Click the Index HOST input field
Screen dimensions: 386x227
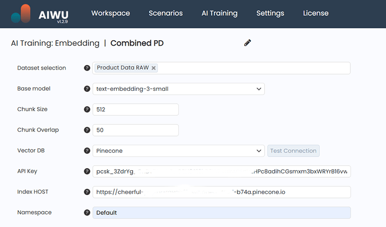point(221,192)
